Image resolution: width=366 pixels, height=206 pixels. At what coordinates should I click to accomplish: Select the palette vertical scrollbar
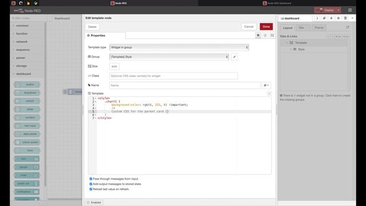[45, 104]
